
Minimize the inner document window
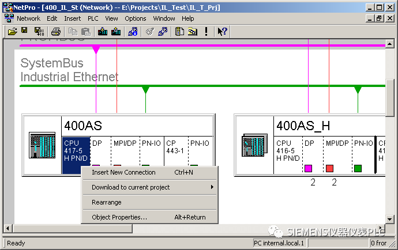point(370,18)
